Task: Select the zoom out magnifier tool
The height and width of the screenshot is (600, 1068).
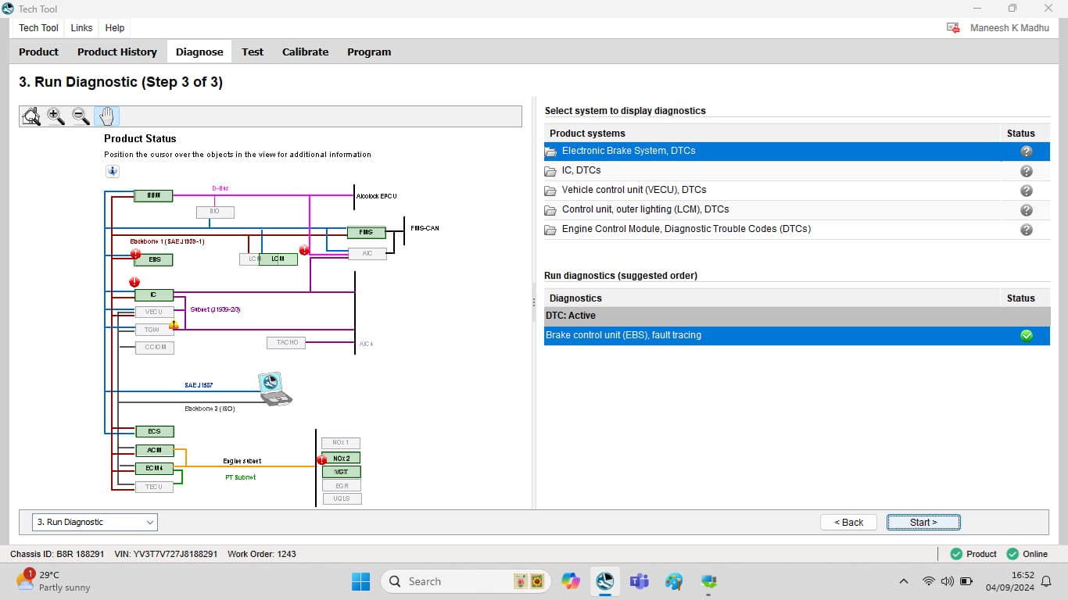Action: (x=81, y=116)
